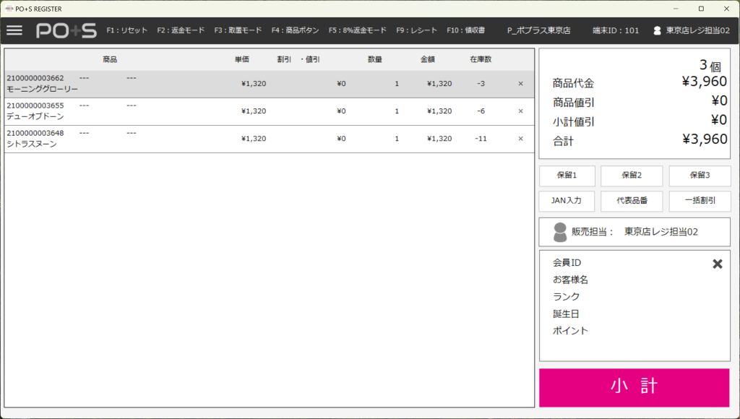Select F1 リセット in the top bar
This screenshot has width=740, height=419.
pos(126,31)
